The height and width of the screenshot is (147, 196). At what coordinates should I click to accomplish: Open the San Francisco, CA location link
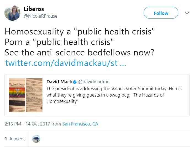[x=80, y=124]
